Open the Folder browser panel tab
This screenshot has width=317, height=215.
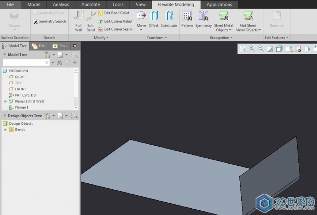click(39, 46)
